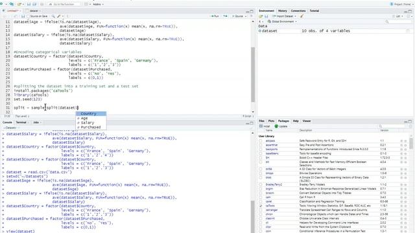Open the History tab
Image resolution: width=415 pixels, height=233 pixels.
pos(283,11)
